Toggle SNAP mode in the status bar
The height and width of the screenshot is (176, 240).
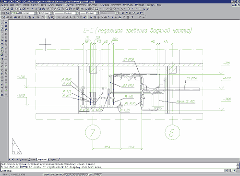click(46, 175)
